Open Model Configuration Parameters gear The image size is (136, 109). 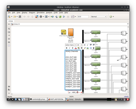pos(41,17)
